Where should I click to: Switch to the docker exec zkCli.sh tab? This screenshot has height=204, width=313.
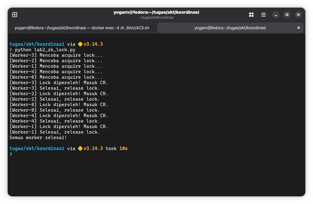pos(82,28)
